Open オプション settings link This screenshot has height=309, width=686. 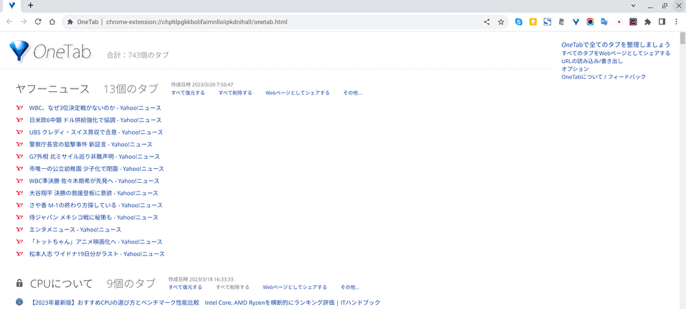point(575,69)
